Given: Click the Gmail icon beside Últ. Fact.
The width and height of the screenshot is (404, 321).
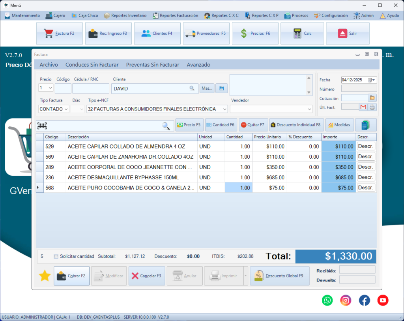Looking at the screenshot, I should pyautogui.click(x=363, y=107).
